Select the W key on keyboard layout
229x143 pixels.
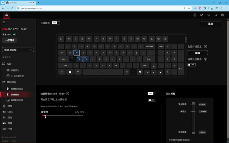[77, 53]
